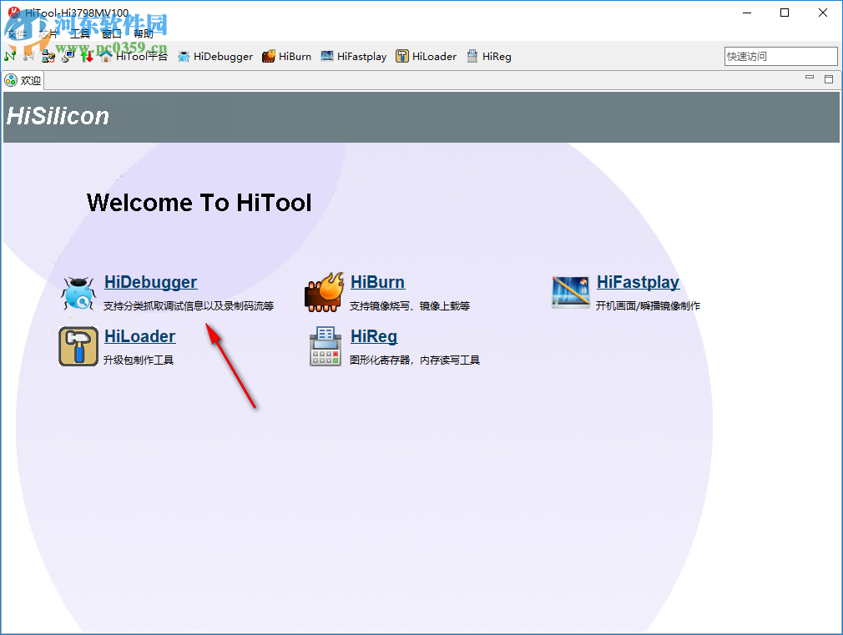The height and width of the screenshot is (635, 843).
Task: Click the network computers toolbar icon
Action: pyautogui.click(x=48, y=56)
